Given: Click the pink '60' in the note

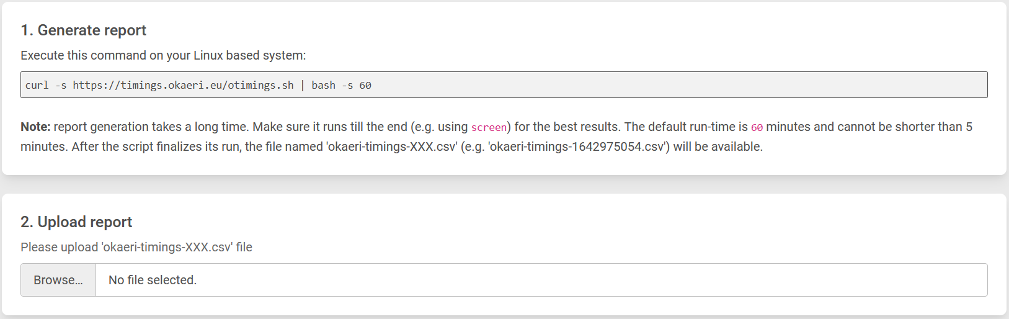Looking at the screenshot, I should [757, 127].
